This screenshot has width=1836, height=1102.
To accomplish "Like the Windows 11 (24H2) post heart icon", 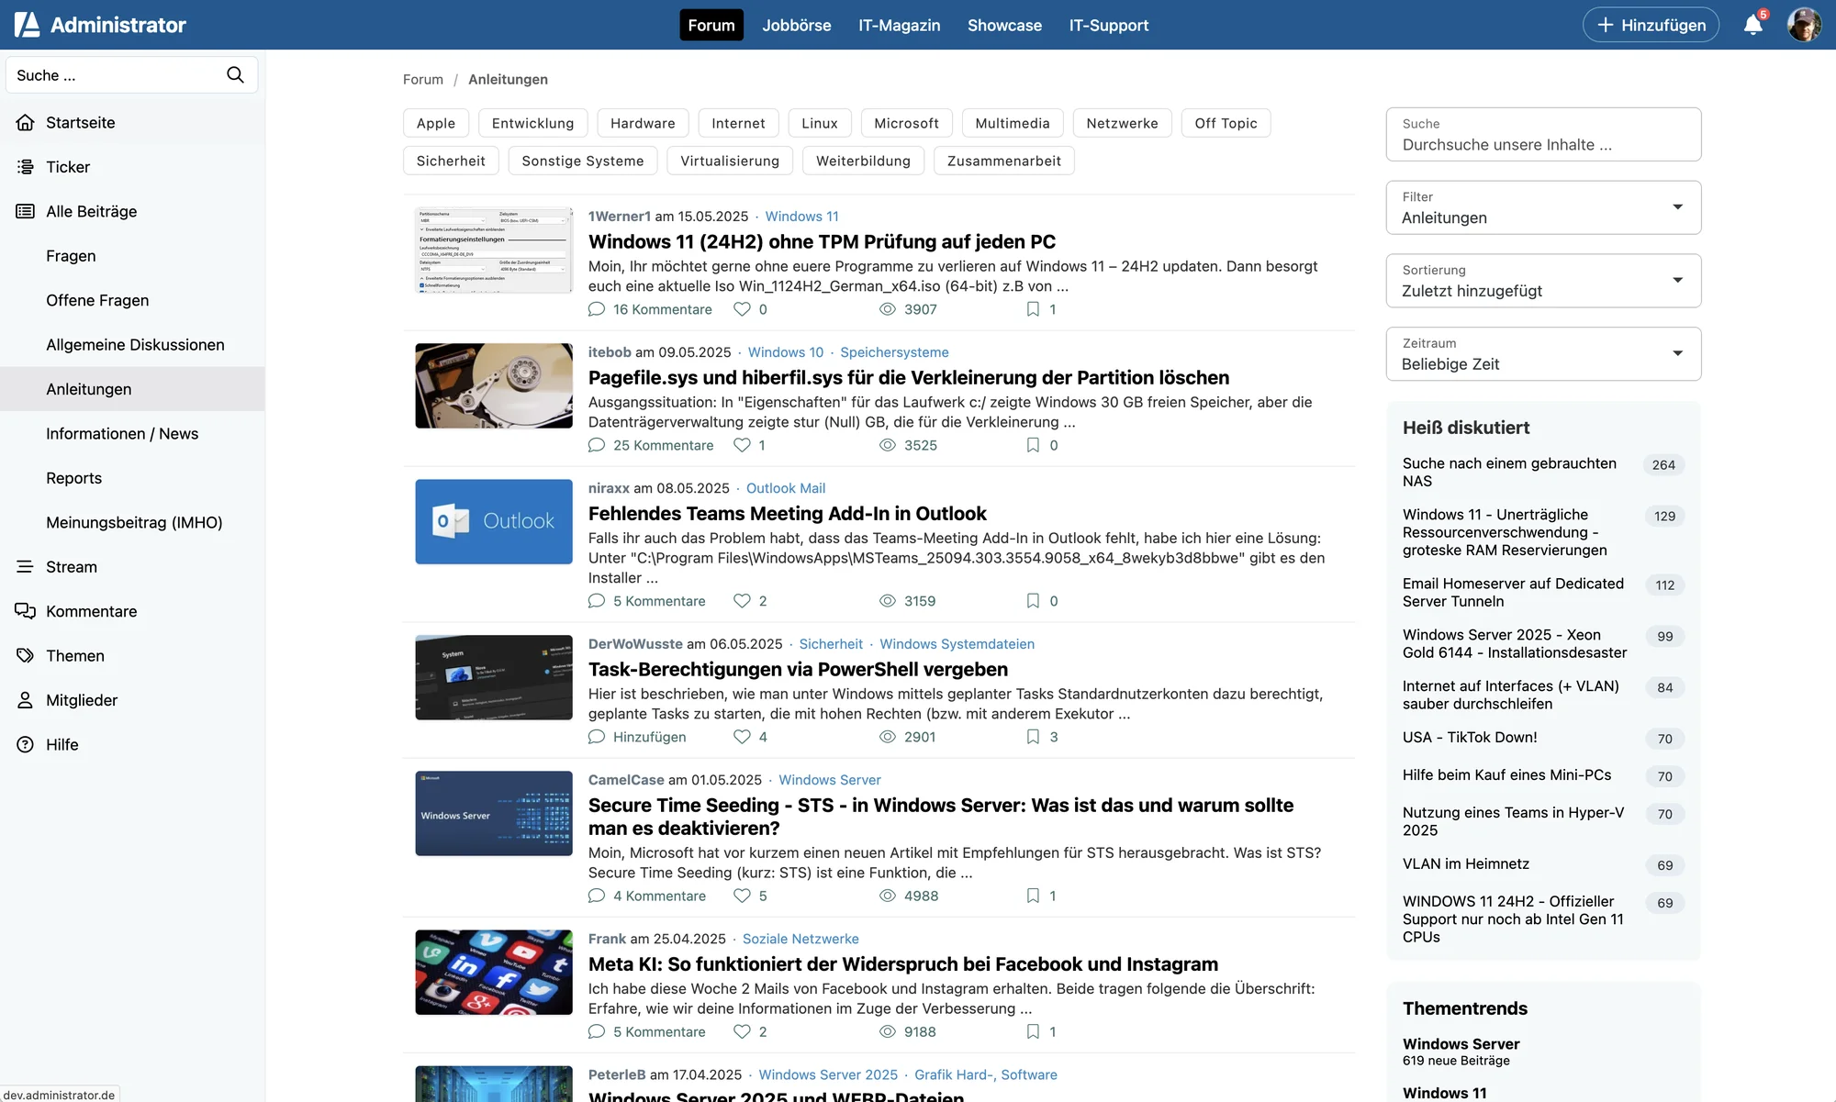I will point(742,309).
